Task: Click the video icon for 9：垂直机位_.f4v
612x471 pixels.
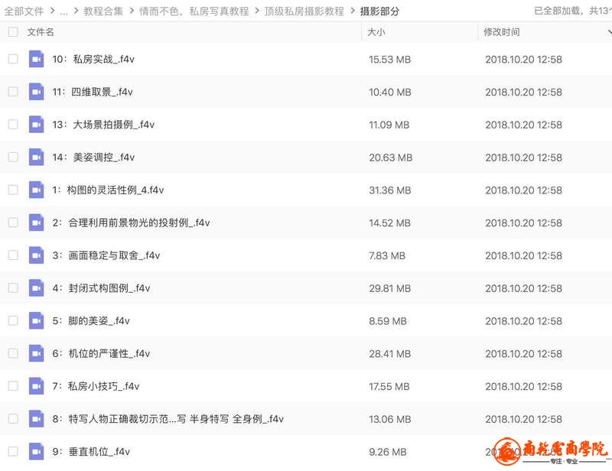Action: point(36,451)
